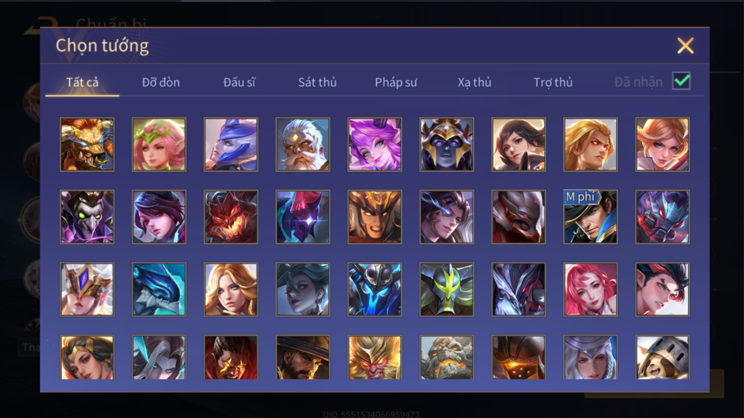Pick the pink-haired hero with green leaf crown
This screenshot has width=744, height=418.
point(159,145)
